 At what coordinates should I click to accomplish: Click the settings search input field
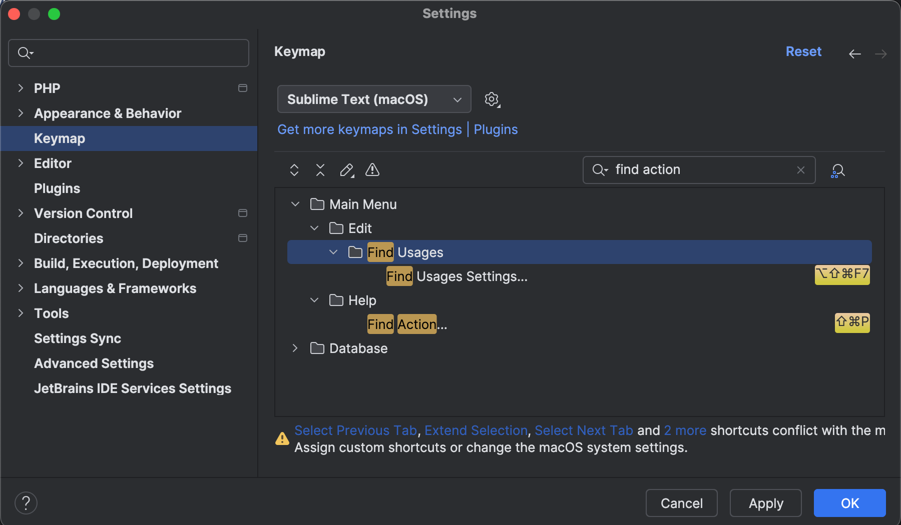tap(129, 52)
